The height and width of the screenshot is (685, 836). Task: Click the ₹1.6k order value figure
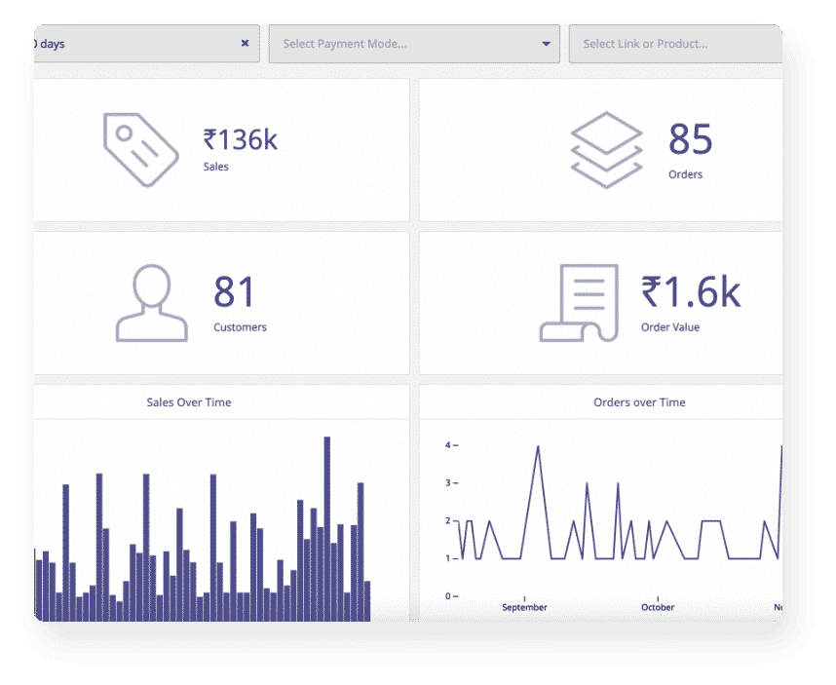690,291
